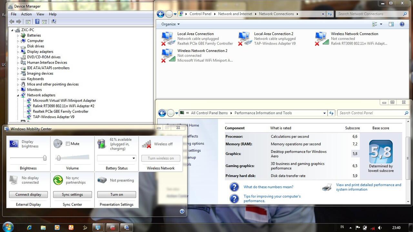Expand the Batteries node
The height and width of the screenshot is (232, 413).
point(18,35)
